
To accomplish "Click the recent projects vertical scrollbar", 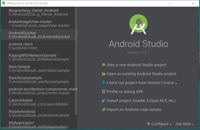I will tap(76, 61).
